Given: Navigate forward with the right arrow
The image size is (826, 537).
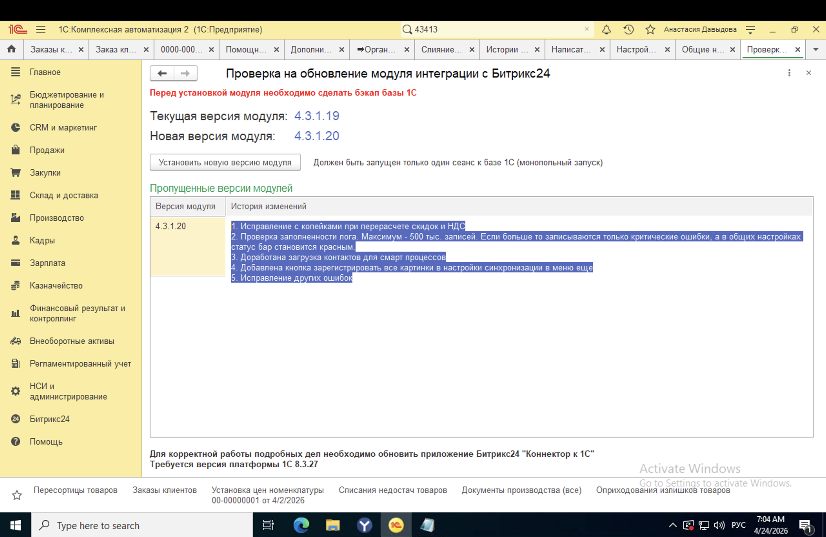Looking at the screenshot, I should pyautogui.click(x=185, y=73).
